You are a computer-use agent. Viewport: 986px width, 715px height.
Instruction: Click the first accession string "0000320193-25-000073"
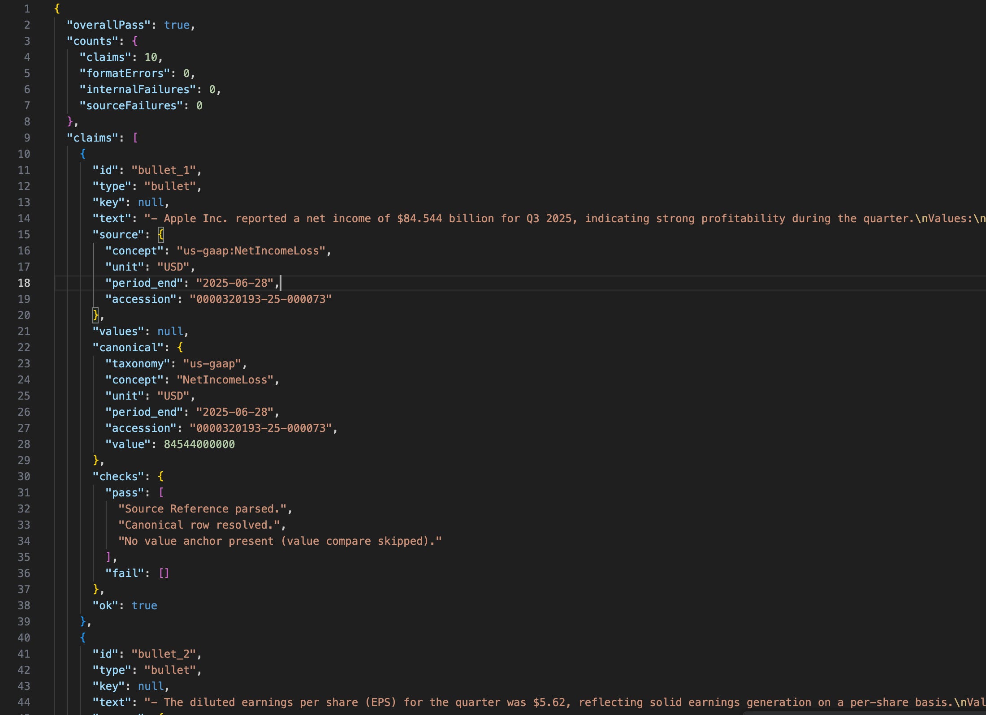(261, 299)
